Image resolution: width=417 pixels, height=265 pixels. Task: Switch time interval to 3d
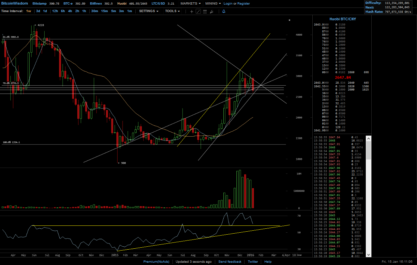click(x=38, y=11)
